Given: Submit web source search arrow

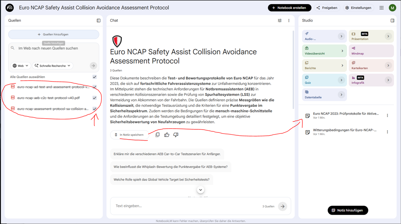Looking at the screenshot, I should (93, 66).
